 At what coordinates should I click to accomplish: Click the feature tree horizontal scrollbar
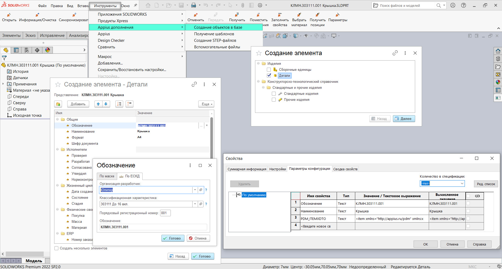point(25,254)
